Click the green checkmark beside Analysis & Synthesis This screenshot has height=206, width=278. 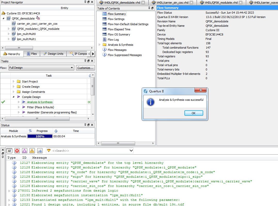pyautogui.click(x=3, y=102)
